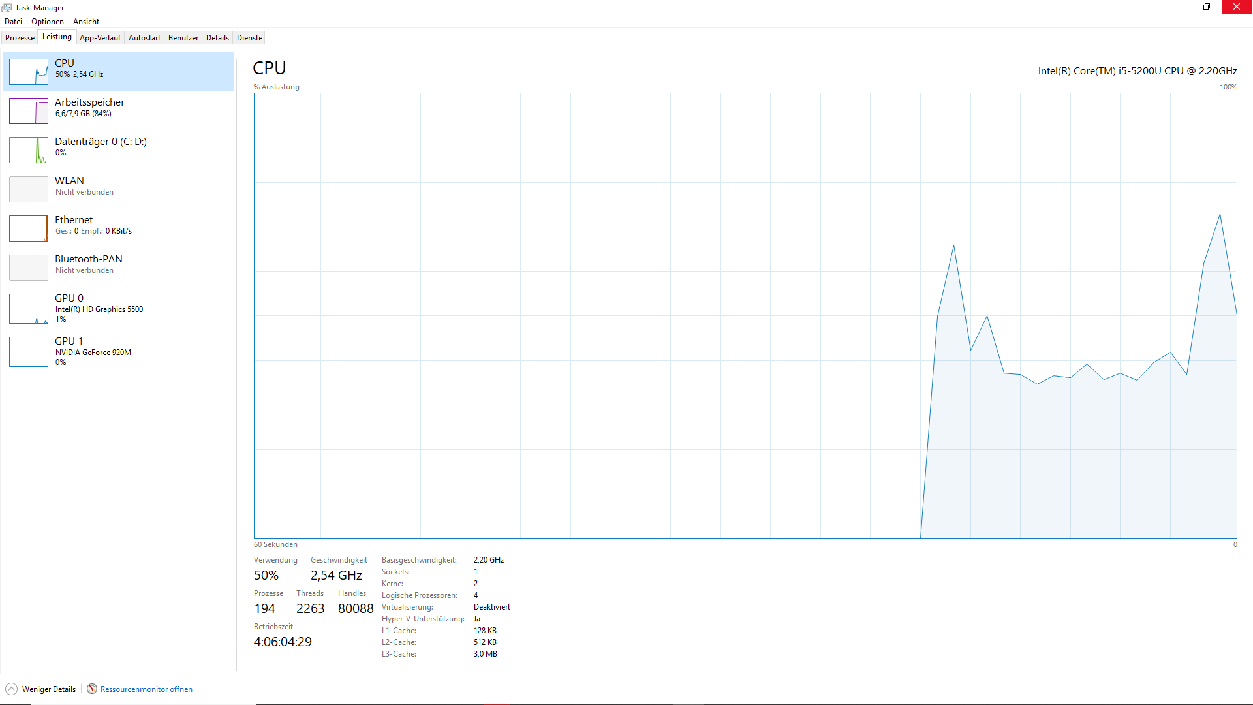The width and height of the screenshot is (1253, 705).
Task: Select the Ethernet graph thumbnail
Action: tap(29, 228)
